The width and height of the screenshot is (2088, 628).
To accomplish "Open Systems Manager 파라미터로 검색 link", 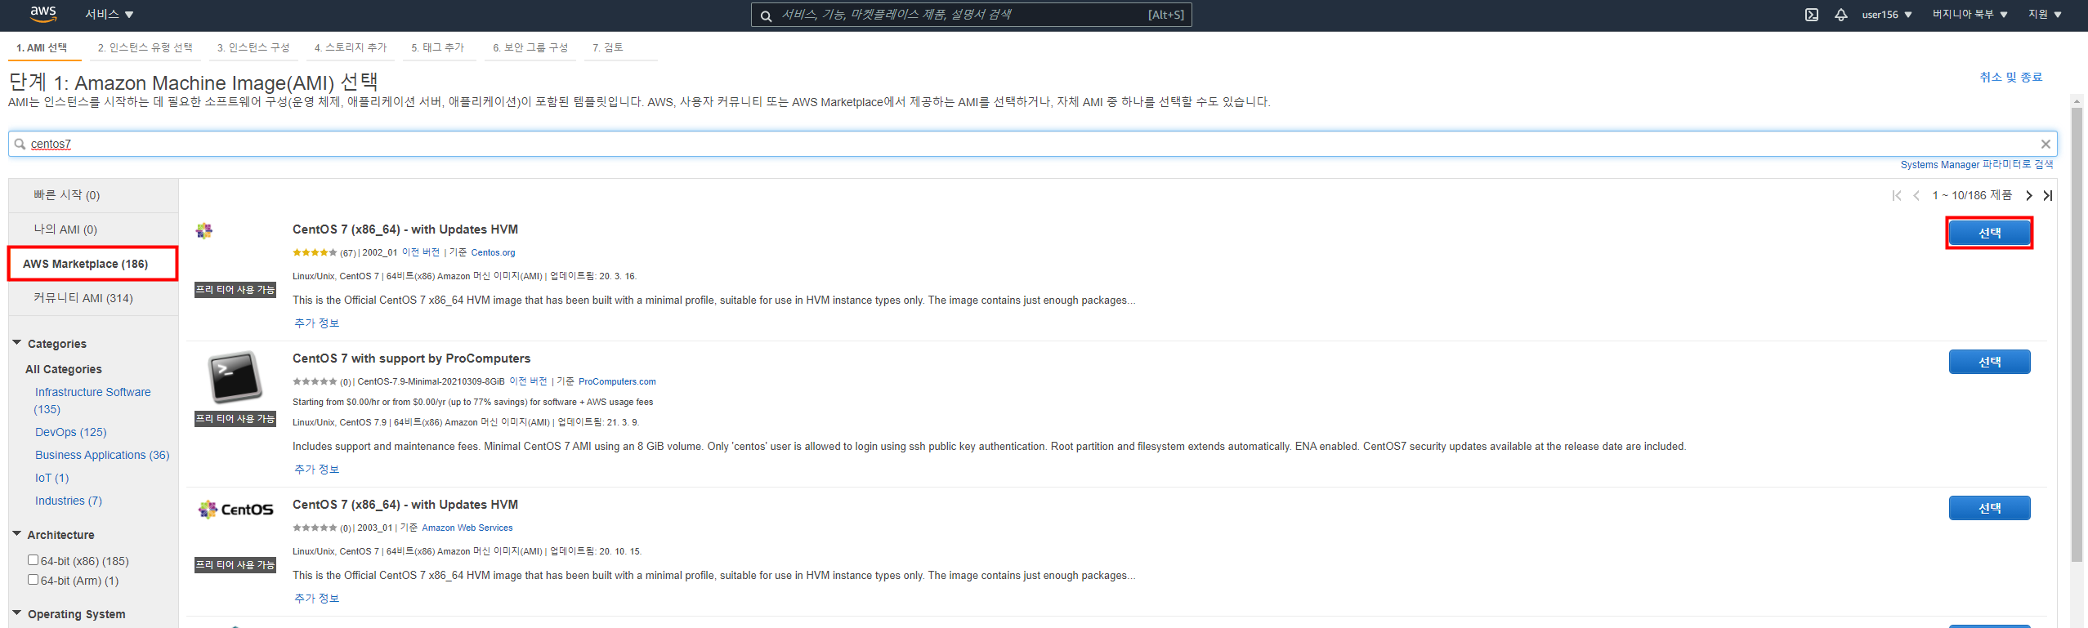I will pyautogui.click(x=1976, y=164).
